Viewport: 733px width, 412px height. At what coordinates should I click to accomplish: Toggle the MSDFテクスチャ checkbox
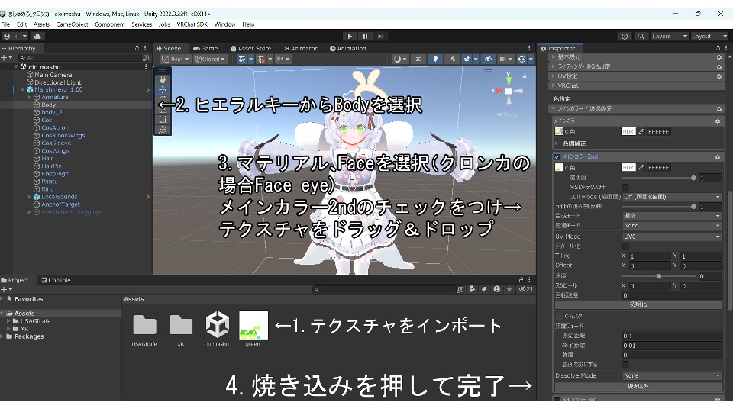(625, 187)
